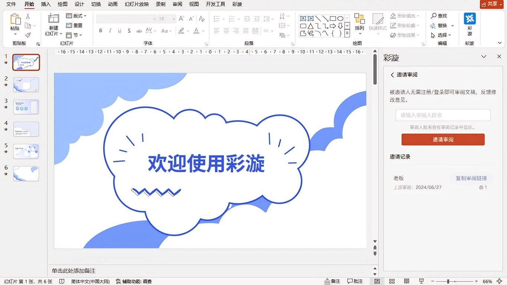Toggle normal view in the status bar
This screenshot has width=507, height=285.
[377, 281]
